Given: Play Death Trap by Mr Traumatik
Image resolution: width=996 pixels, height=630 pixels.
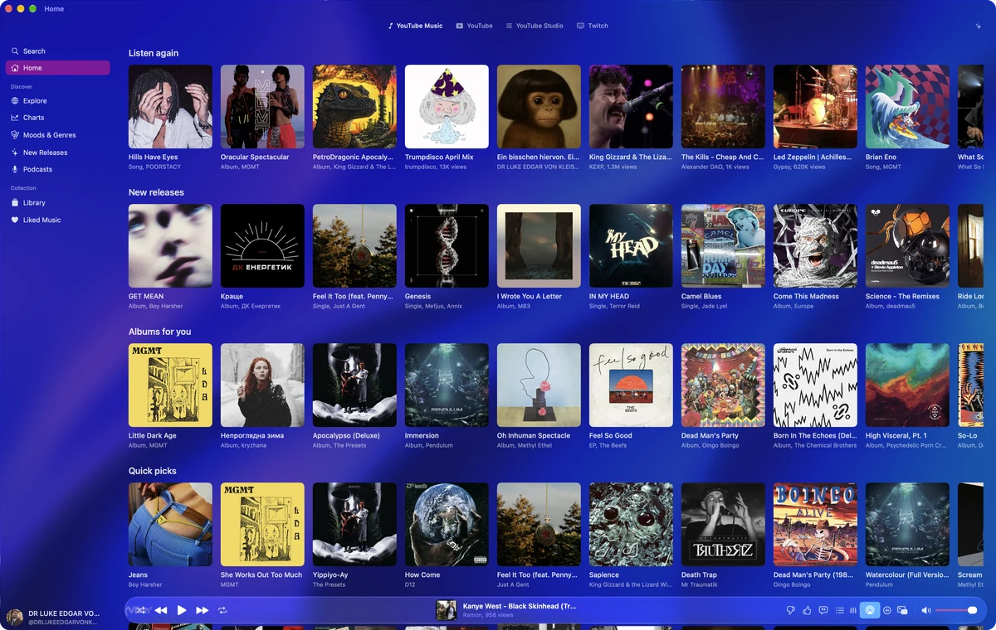Looking at the screenshot, I should [723, 525].
